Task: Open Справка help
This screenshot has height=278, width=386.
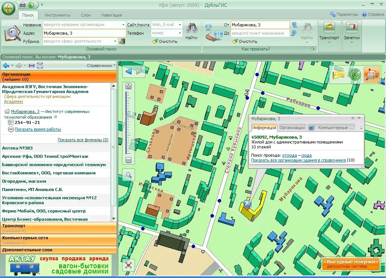Action: click(x=373, y=14)
